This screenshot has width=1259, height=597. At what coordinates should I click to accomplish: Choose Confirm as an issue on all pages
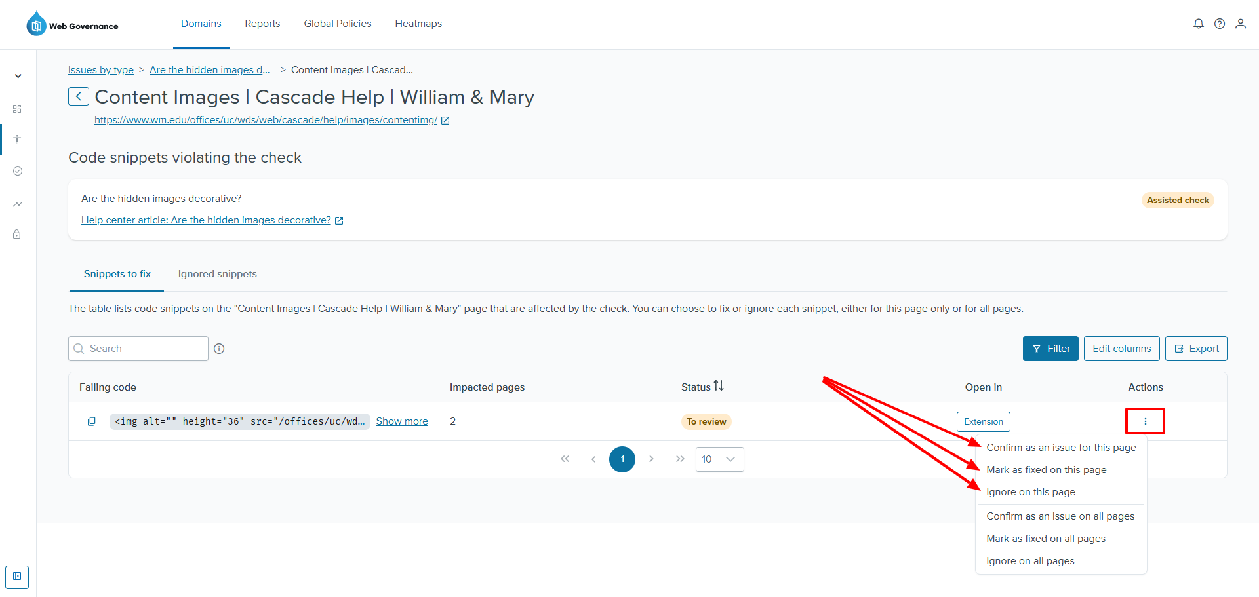pos(1061,516)
